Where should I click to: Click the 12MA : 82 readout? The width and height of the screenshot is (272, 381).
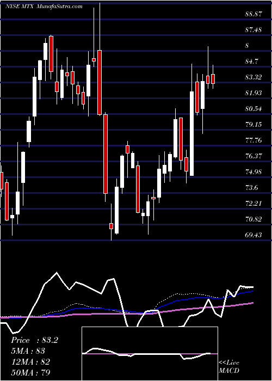click(x=30, y=362)
